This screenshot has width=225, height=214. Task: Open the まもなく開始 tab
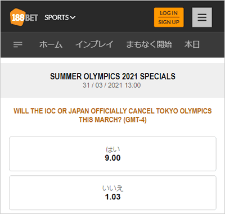[x=149, y=44]
